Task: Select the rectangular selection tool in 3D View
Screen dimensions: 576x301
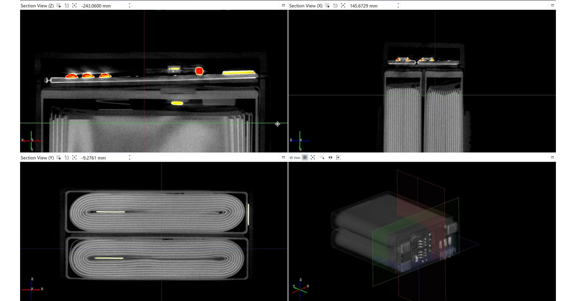Action: 322,157
